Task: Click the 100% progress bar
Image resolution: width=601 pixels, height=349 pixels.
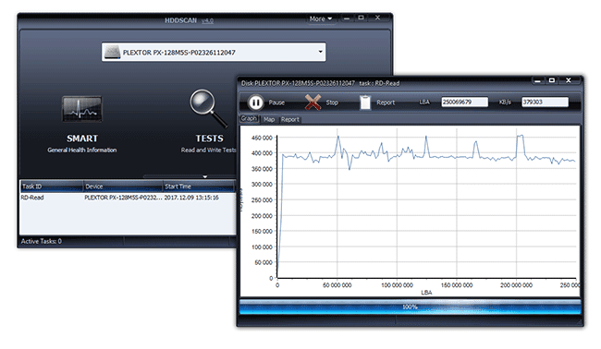Action: pos(410,307)
